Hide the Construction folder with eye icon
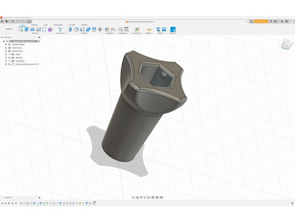The image size is (295, 222). (x=9, y=61)
